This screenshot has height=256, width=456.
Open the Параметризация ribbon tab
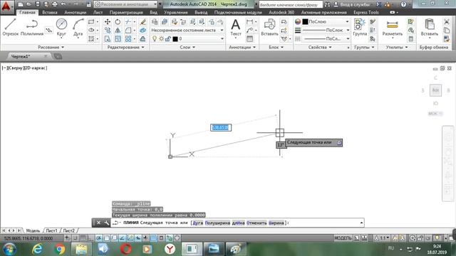[126, 13]
